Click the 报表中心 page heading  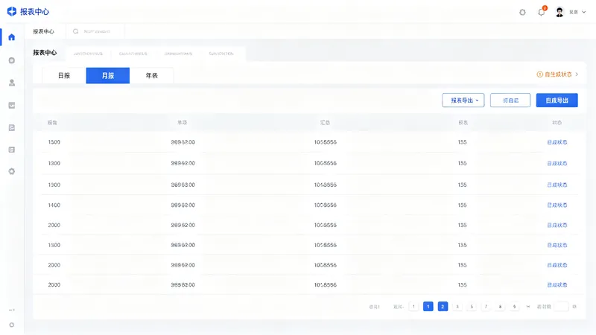coord(45,53)
